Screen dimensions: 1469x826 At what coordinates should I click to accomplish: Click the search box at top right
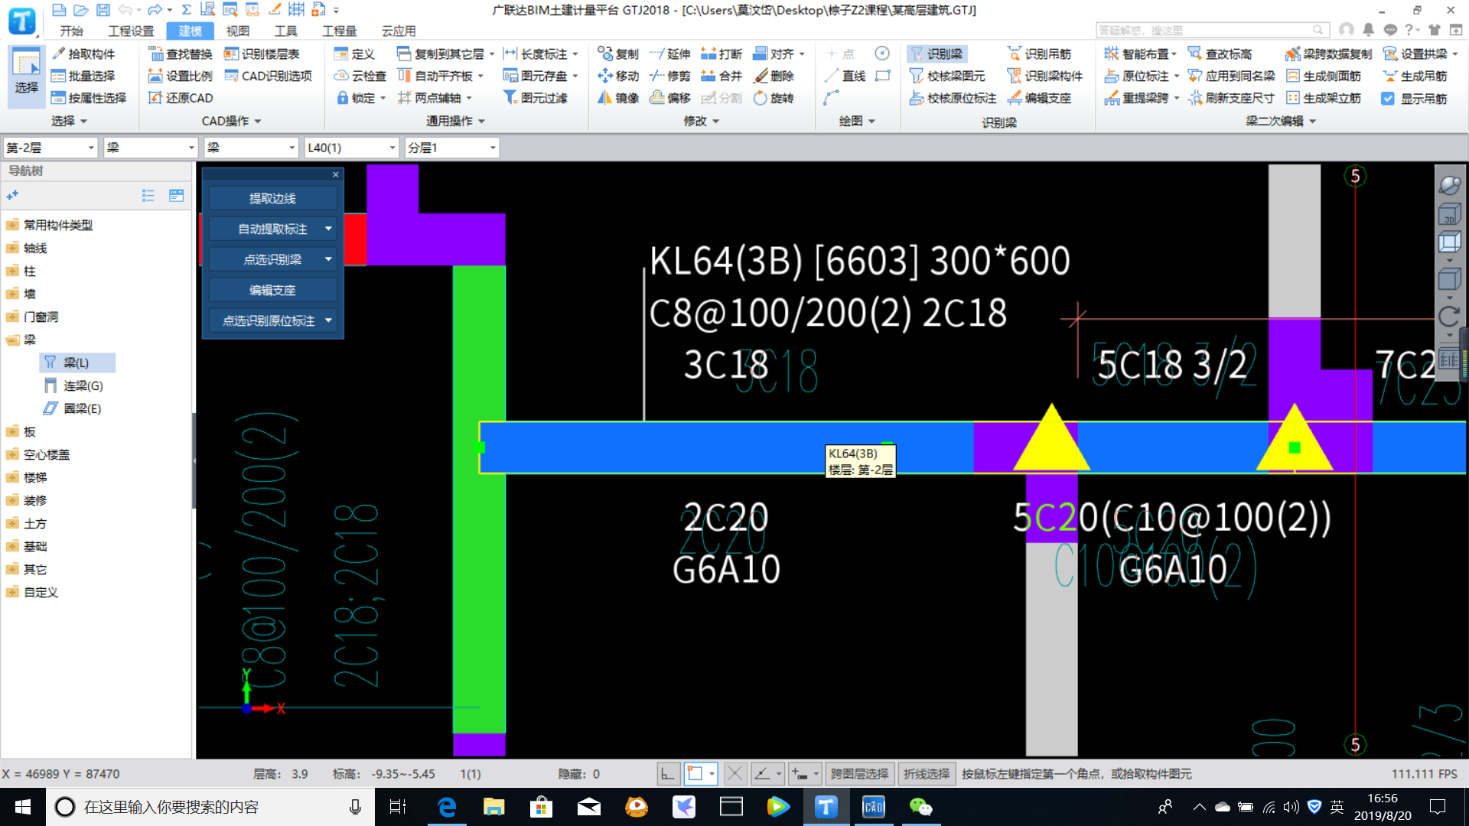click(1211, 30)
